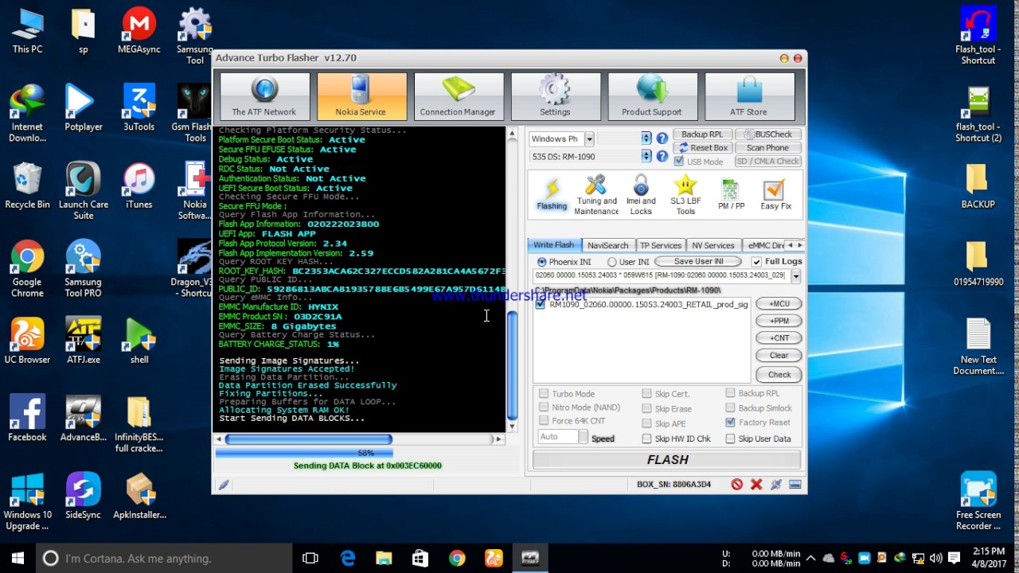Switch to the TP Services tab

point(661,245)
